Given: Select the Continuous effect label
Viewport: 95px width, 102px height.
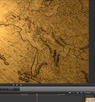Looking at the screenshot, I should 89,96.
